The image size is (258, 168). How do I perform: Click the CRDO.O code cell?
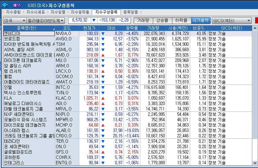tap(67, 136)
